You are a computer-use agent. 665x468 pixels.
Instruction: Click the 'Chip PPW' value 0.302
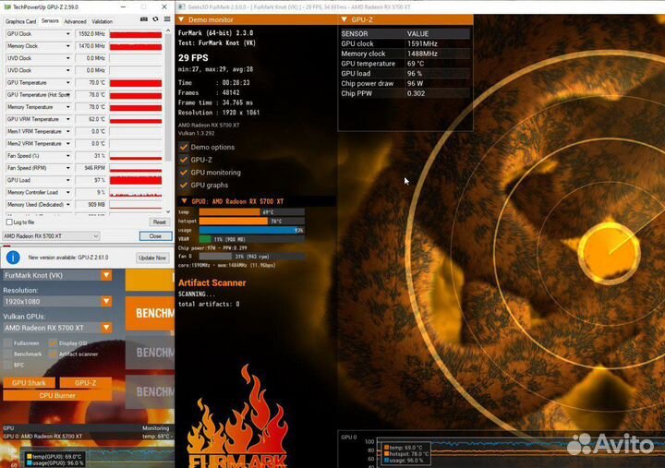pyautogui.click(x=416, y=93)
